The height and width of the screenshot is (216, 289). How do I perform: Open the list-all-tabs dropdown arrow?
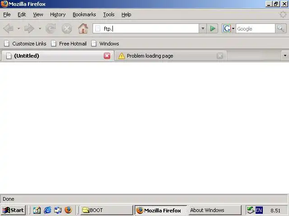pyautogui.click(x=285, y=56)
